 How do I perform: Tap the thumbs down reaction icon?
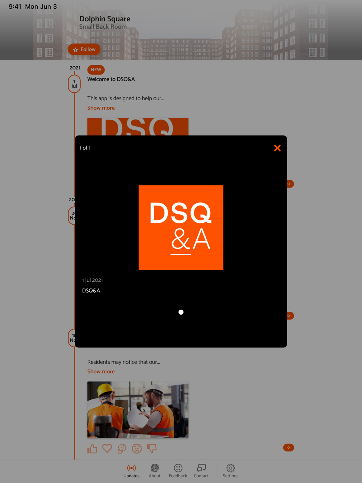(x=152, y=449)
